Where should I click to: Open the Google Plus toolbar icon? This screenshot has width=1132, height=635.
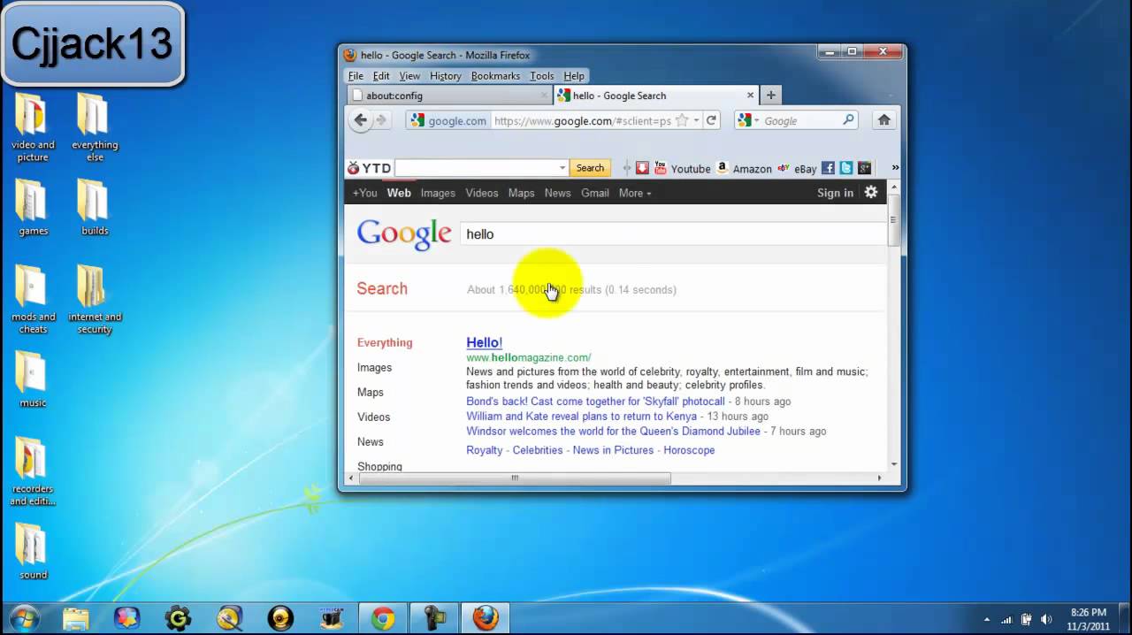[x=864, y=168]
